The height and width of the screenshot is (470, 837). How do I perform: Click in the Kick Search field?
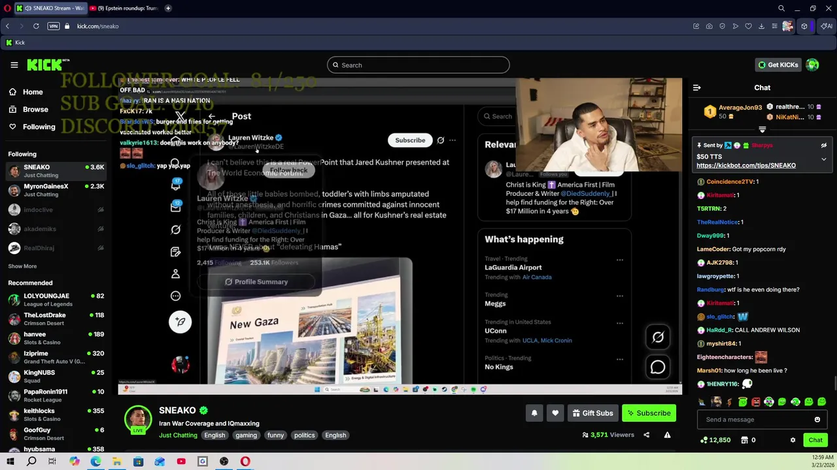tap(418, 65)
